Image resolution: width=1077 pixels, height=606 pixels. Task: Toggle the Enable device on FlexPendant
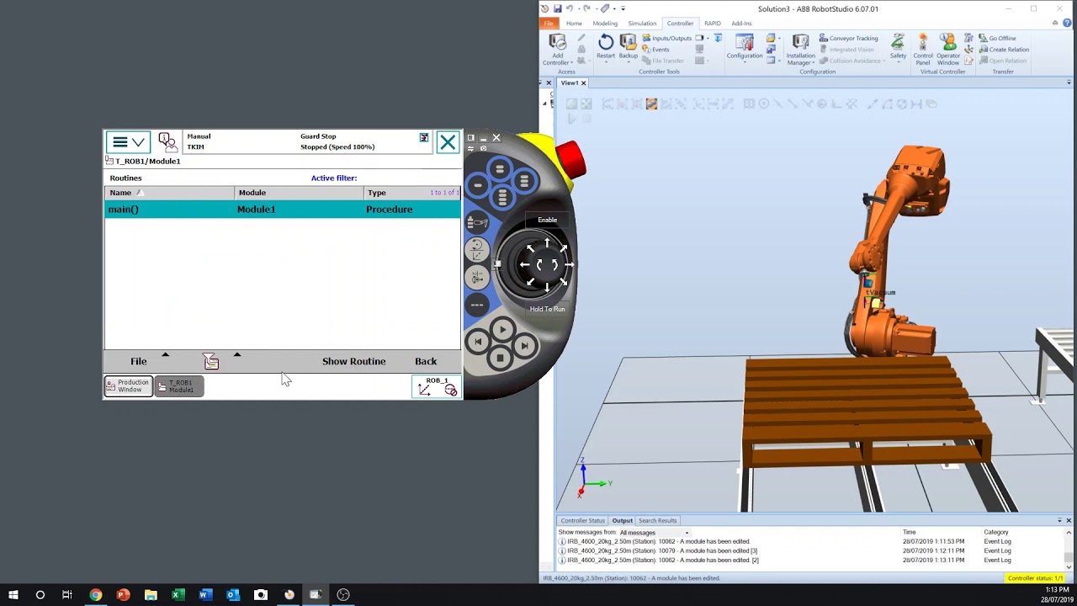[547, 220]
